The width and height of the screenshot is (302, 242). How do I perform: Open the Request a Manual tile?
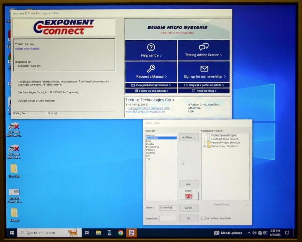point(151,72)
